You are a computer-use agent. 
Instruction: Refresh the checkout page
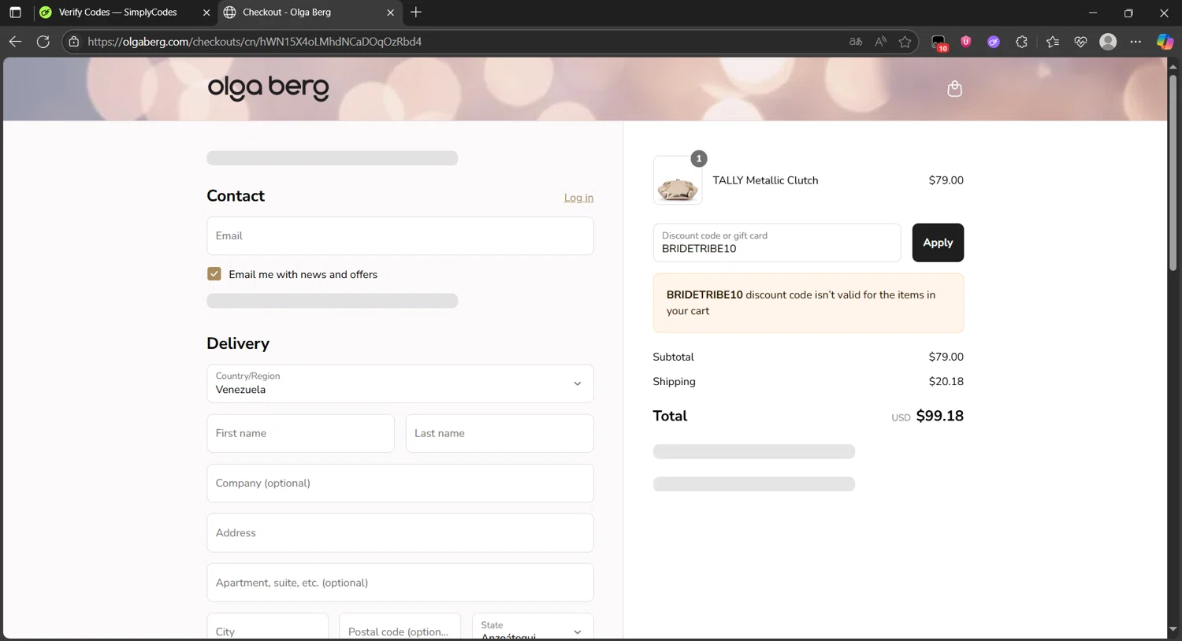[x=43, y=42]
